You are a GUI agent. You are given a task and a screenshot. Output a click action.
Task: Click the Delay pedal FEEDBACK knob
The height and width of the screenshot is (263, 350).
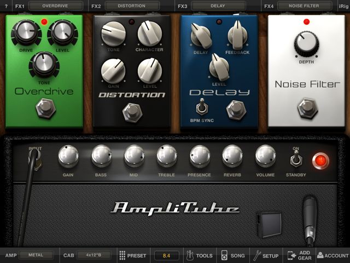pyautogui.click(x=237, y=35)
